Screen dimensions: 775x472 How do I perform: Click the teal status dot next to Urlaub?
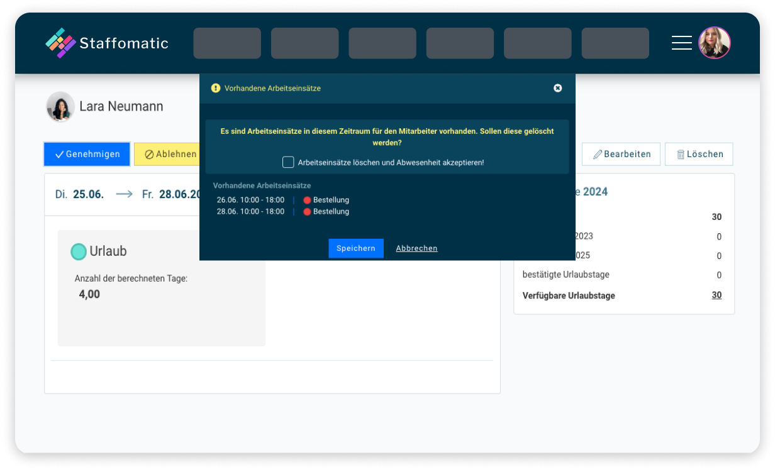pyautogui.click(x=78, y=251)
